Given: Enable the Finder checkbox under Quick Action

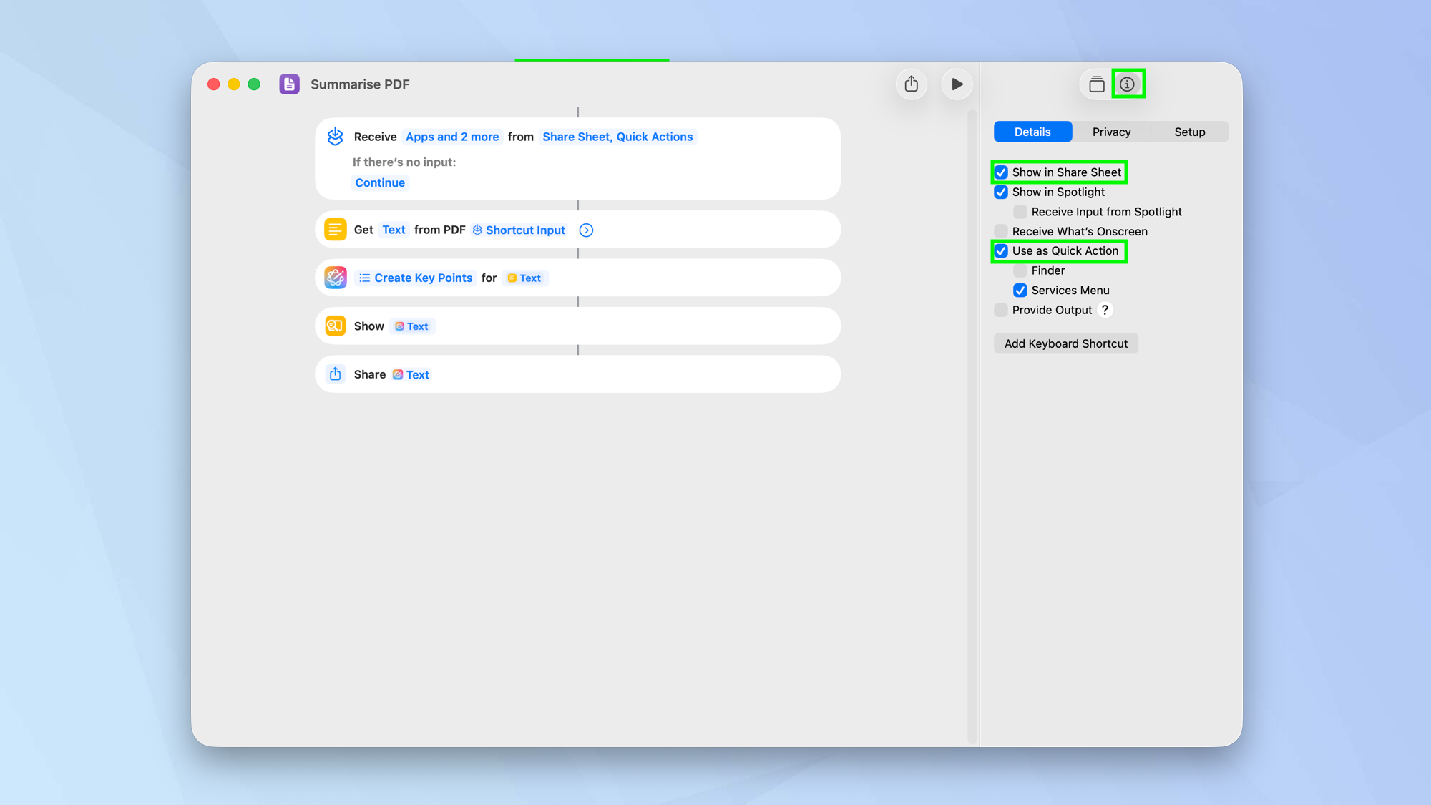Looking at the screenshot, I should tap(1020, 270).
